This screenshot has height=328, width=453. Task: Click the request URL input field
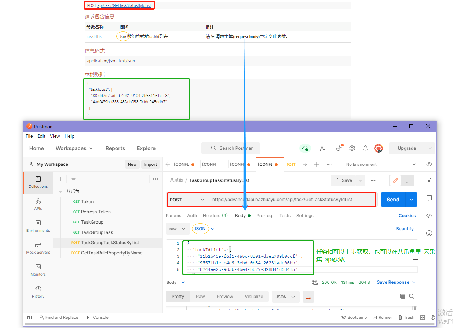(292, 200)
